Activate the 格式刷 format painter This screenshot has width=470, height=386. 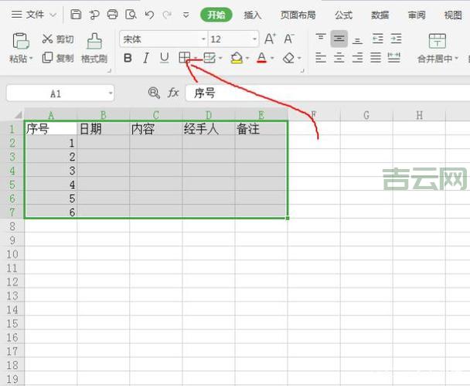click(x=94, y=48)
